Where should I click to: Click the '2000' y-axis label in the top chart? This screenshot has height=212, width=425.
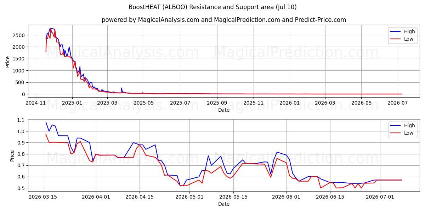tap(18, 47)
